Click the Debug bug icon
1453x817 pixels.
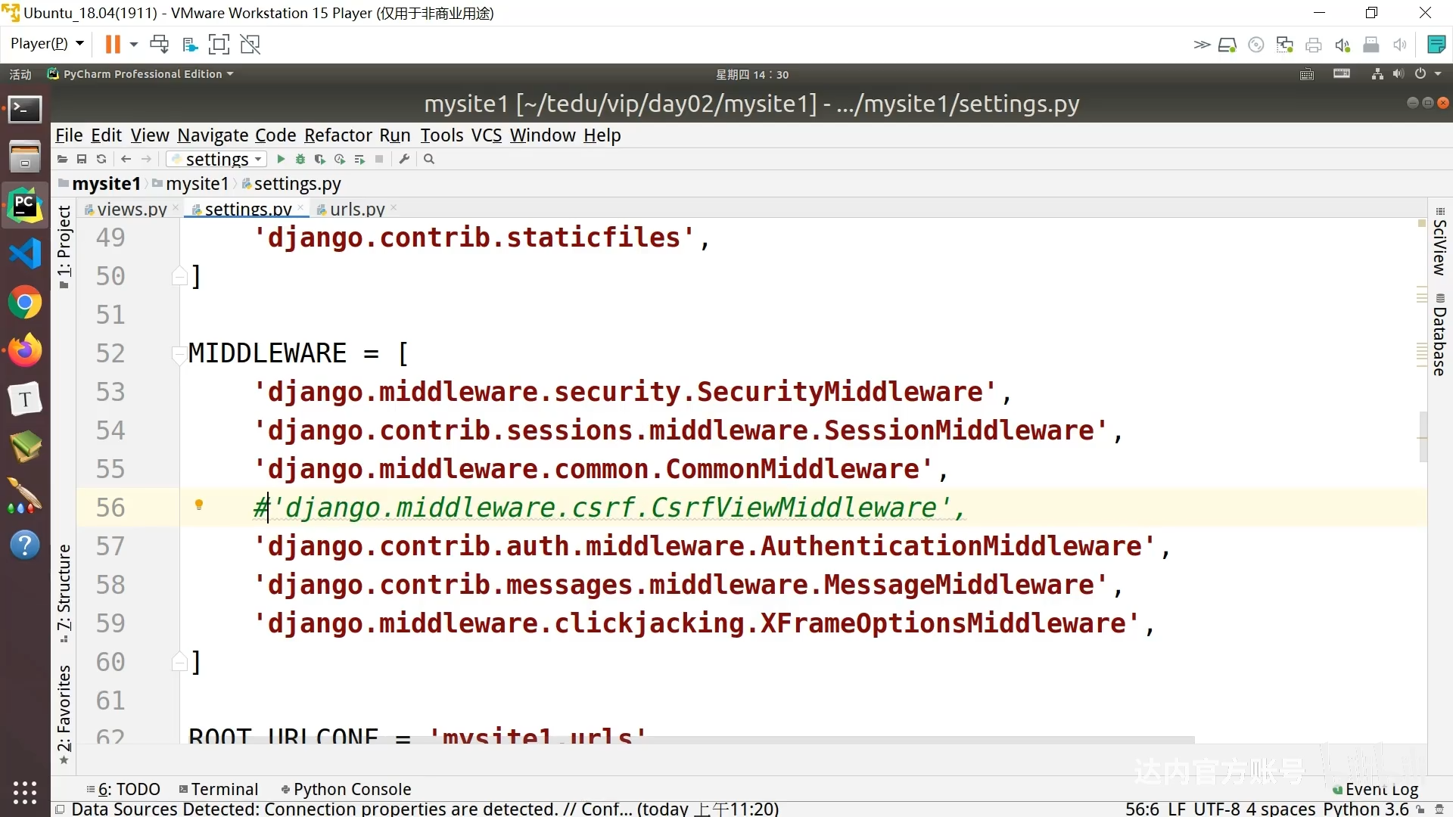pos(300,159)
